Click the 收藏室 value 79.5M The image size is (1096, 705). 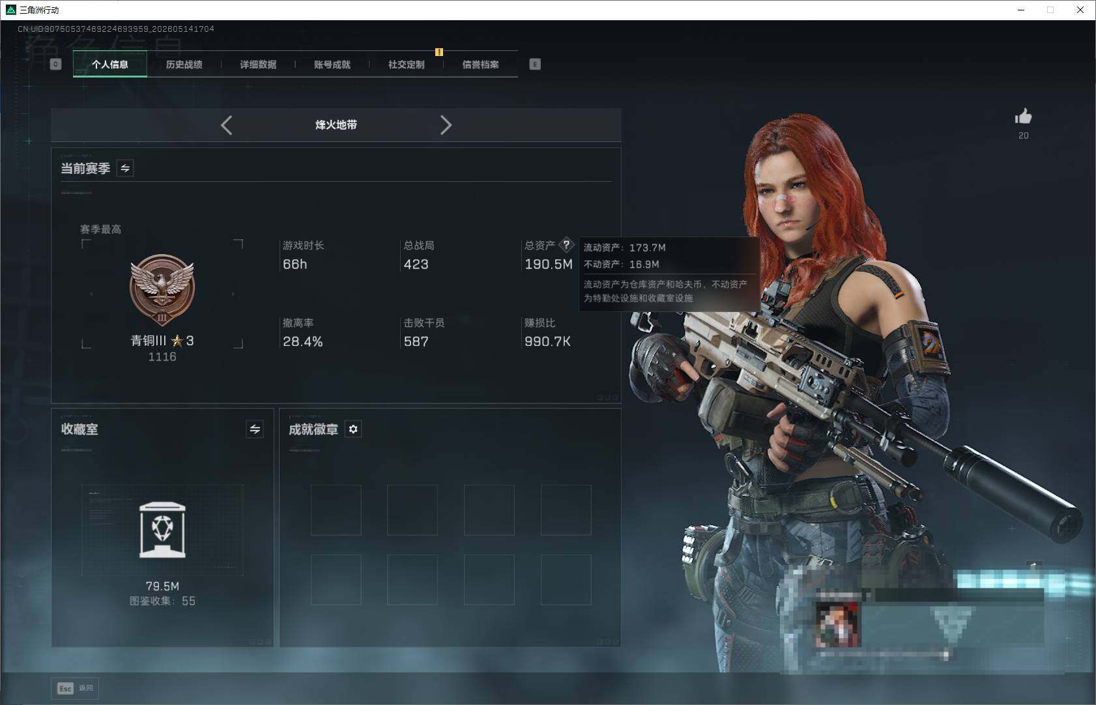tap(162, 586)
